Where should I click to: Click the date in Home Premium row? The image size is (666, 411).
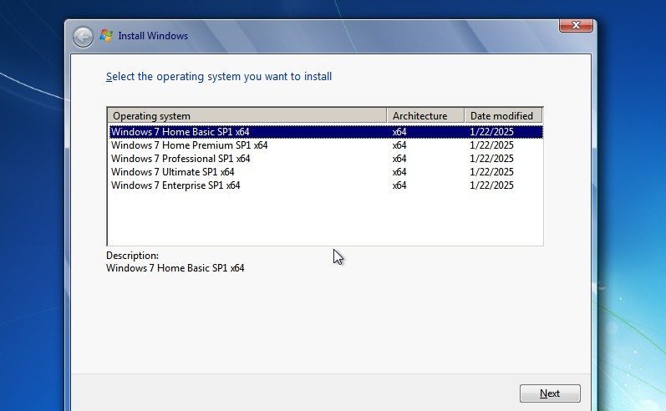pos(491,145)
